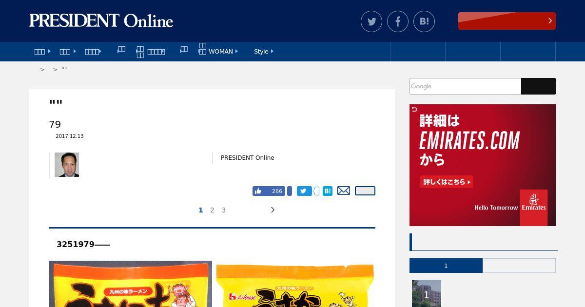This screenshot has width=585, height=307.
Task: Click the black search button beside the Google field
Action: pyautogui.click(x=538, y=86)
